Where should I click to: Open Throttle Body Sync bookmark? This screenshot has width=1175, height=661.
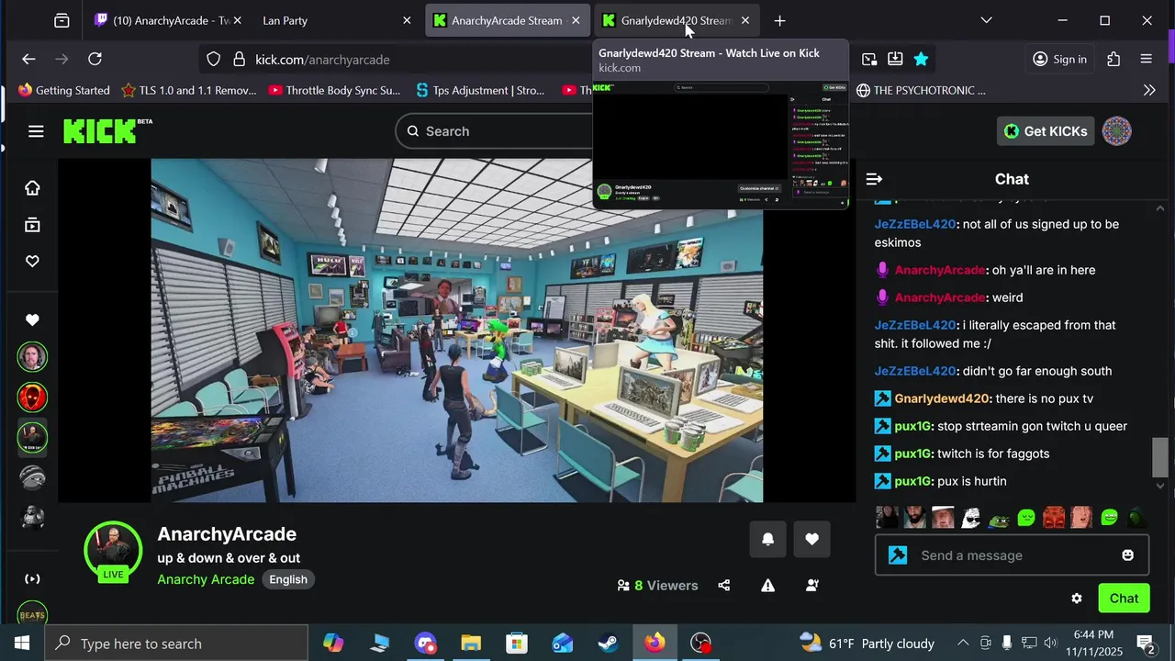(x=335, y=90)
